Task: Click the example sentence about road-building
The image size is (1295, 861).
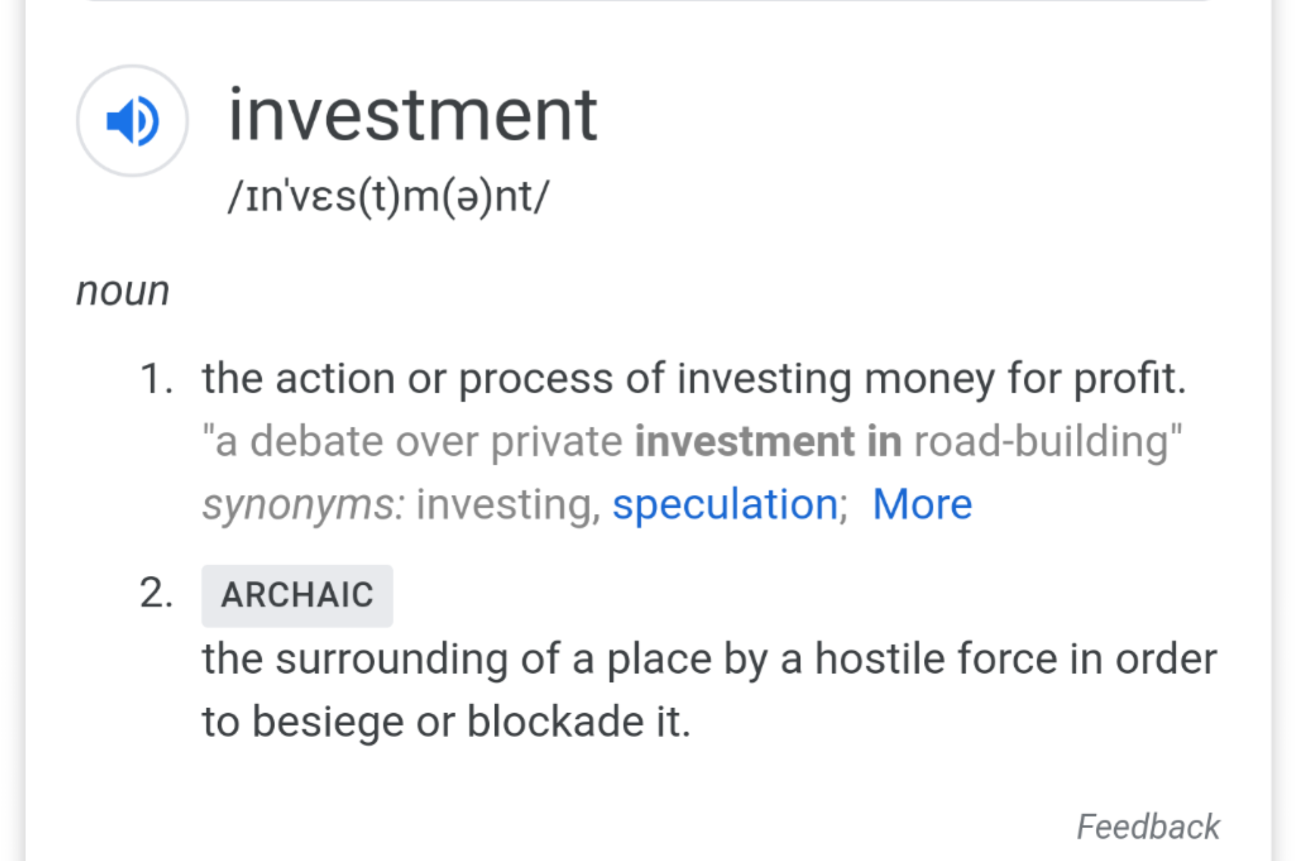Action: 692,442
